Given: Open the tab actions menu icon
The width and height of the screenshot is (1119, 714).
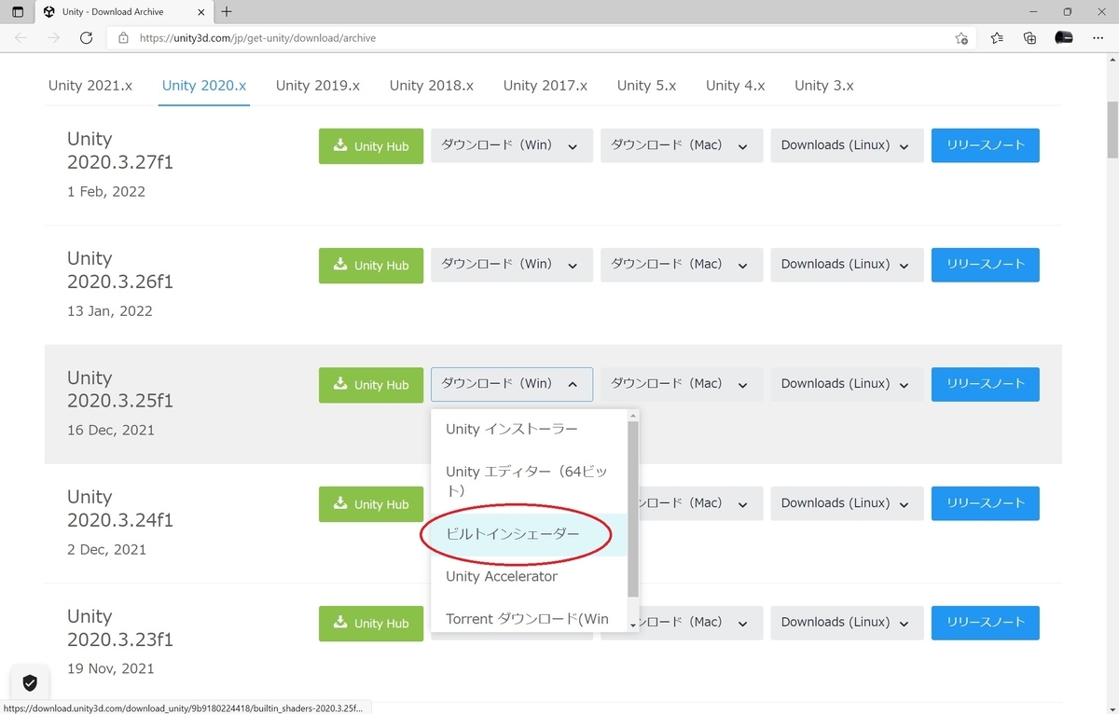Looking at the screenshot, I should (x=18, y=12).
